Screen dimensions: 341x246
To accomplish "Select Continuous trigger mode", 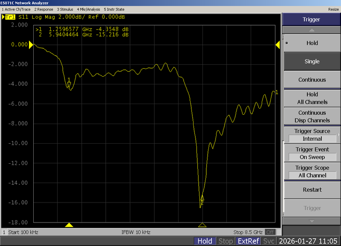I will pos(312,80).
